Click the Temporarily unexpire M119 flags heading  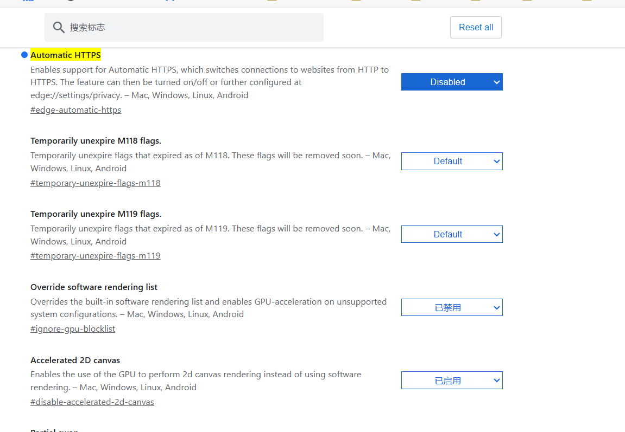coord(96,214)
